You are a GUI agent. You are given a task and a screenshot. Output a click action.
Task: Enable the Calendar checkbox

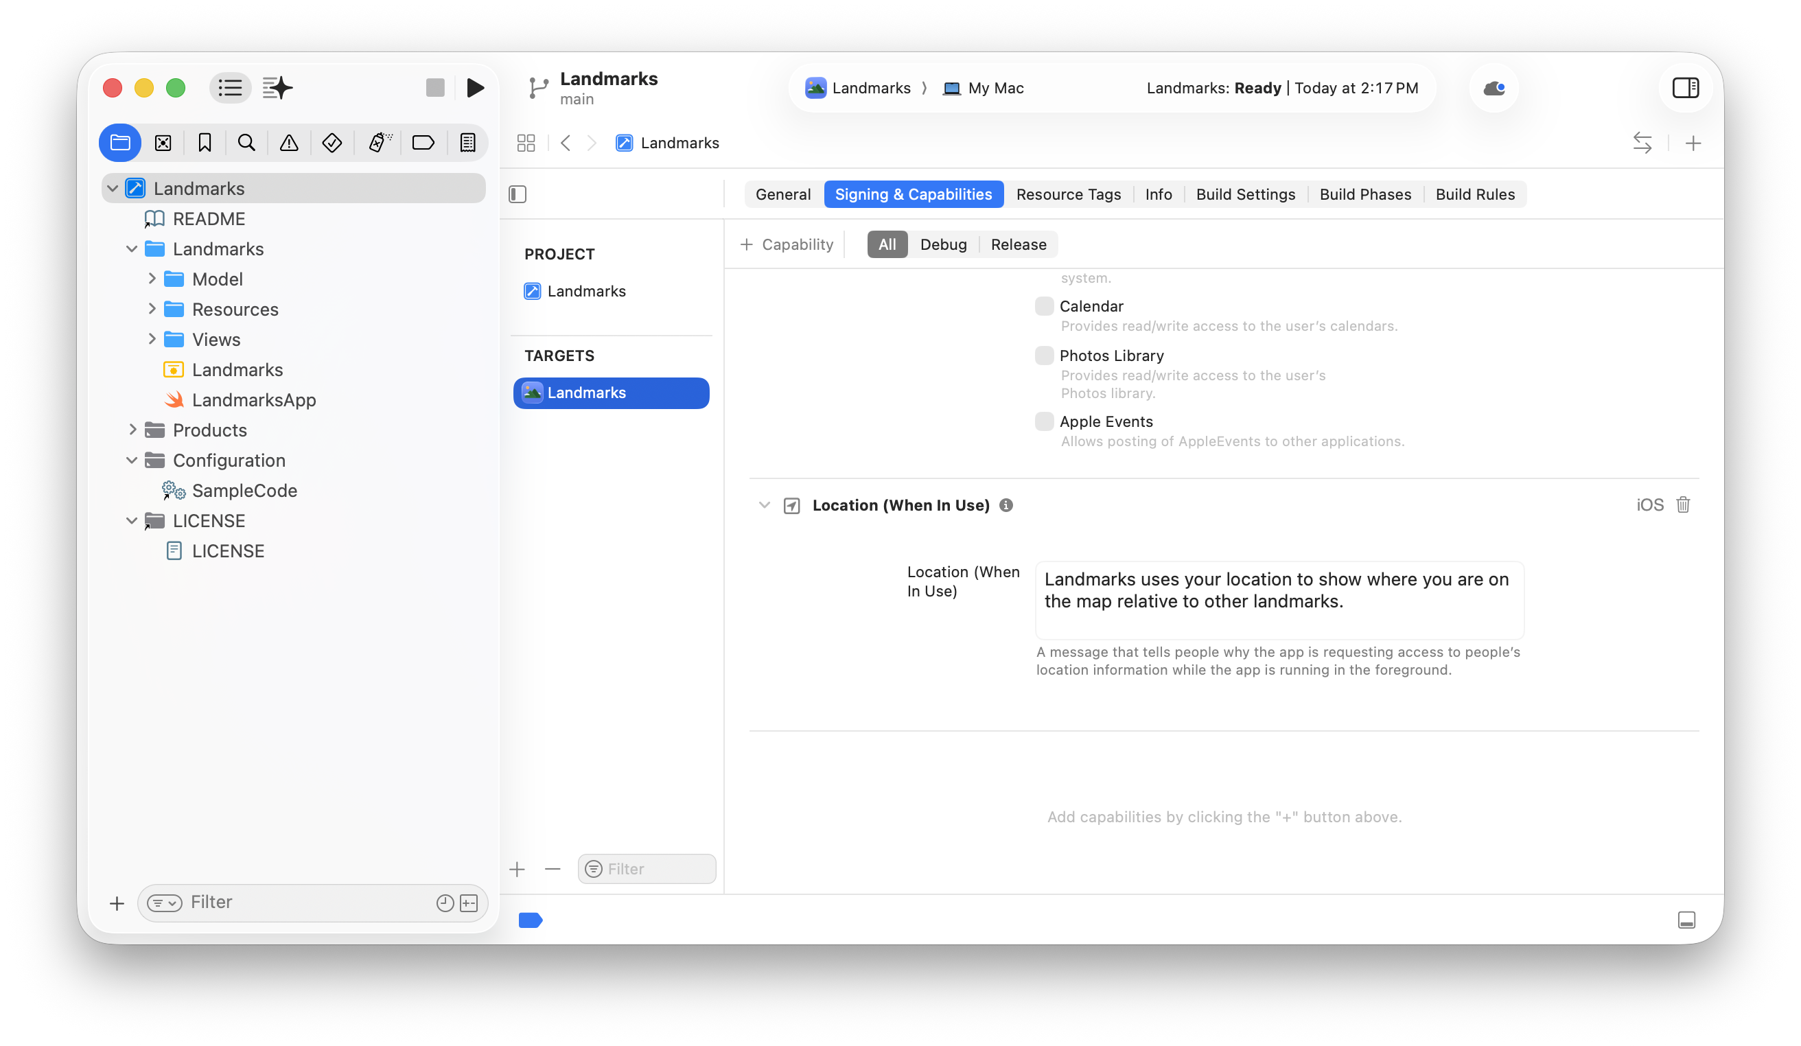tap(1044, 307)
